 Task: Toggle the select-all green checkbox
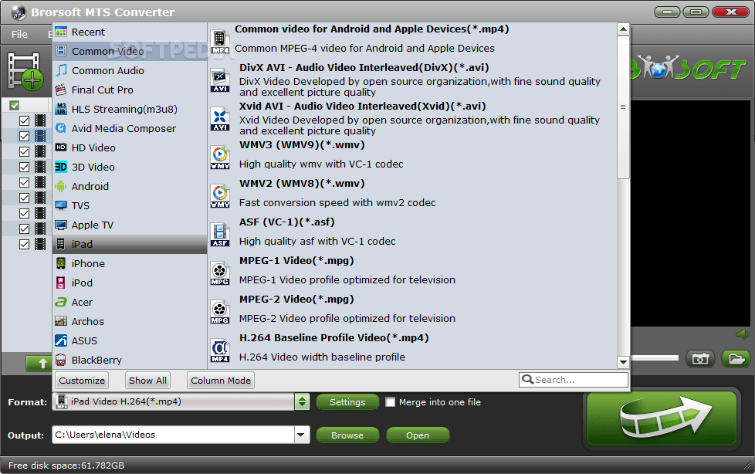click(x=15, y=105)
